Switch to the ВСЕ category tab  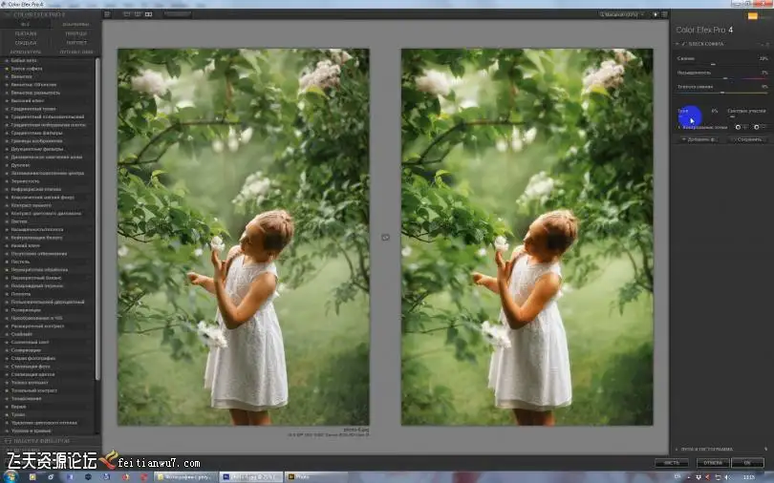tap(25, 24)
